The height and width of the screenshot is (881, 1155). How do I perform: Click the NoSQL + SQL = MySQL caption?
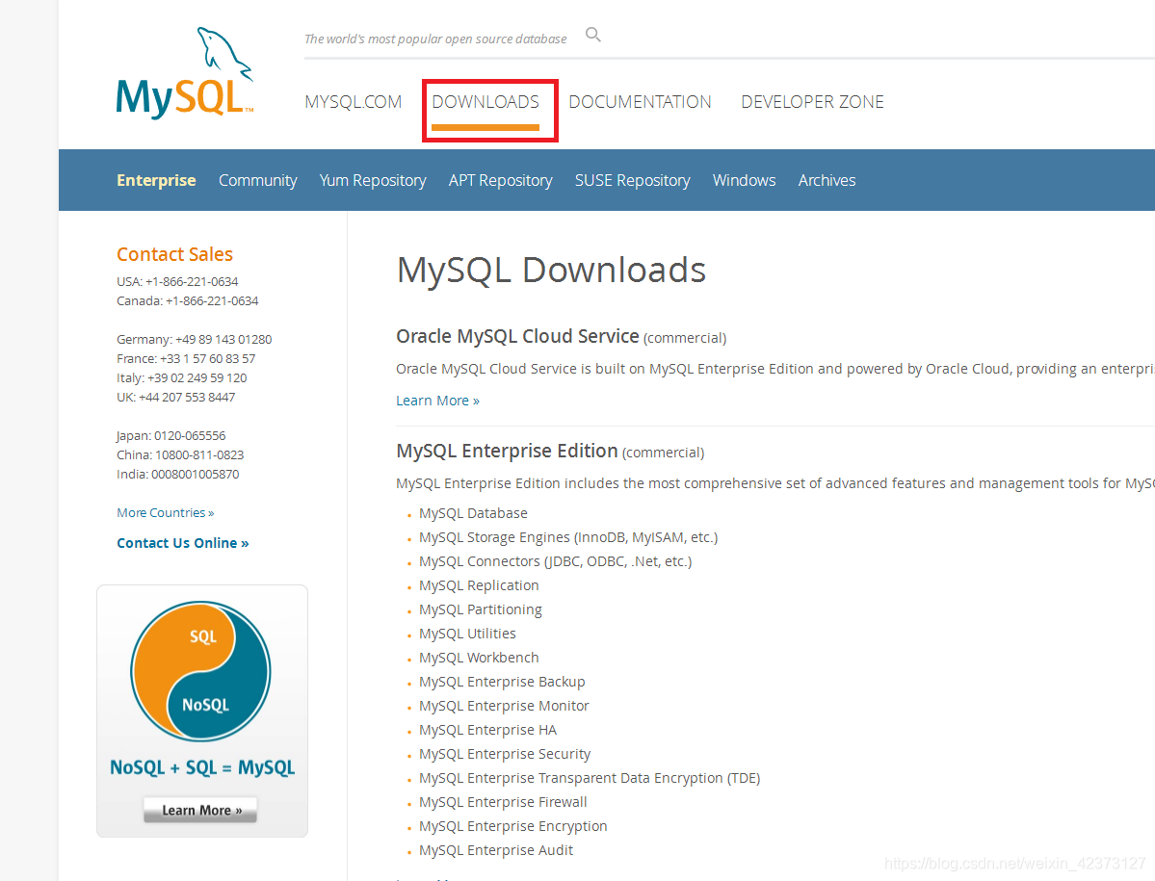pyautogui.click(x=202, y=767)
